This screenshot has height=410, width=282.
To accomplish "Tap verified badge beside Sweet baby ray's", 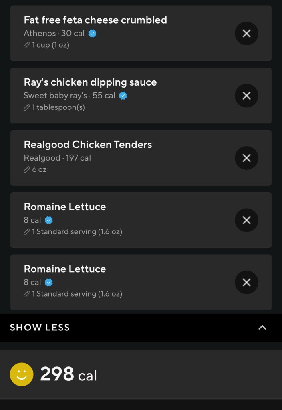I will [x=123, y=96].
